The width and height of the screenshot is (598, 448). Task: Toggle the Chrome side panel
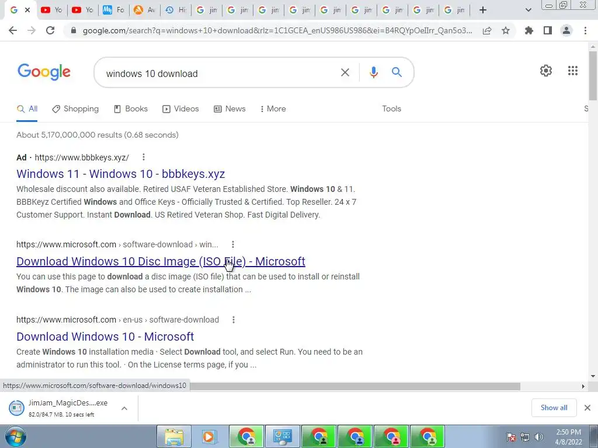click(x=548, y=30)
